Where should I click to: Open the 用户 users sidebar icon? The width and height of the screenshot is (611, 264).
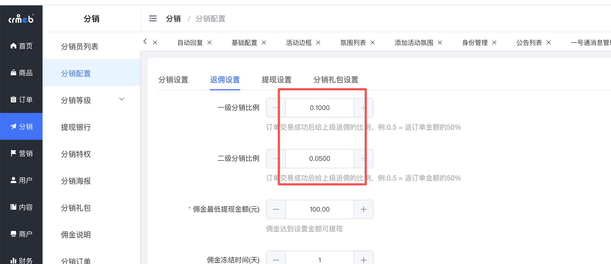pyautogui.click(x=13, y=180)
